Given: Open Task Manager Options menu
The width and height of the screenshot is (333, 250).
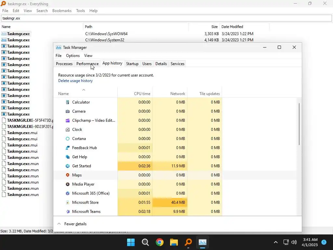Looking at the screenshot, I should click(73, 56).
